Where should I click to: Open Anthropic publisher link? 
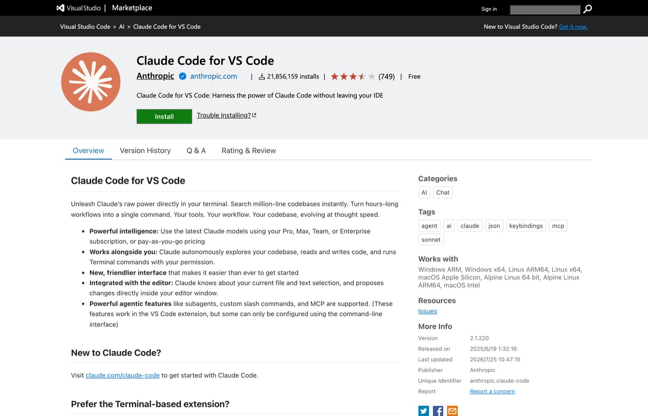coord(155,76)
